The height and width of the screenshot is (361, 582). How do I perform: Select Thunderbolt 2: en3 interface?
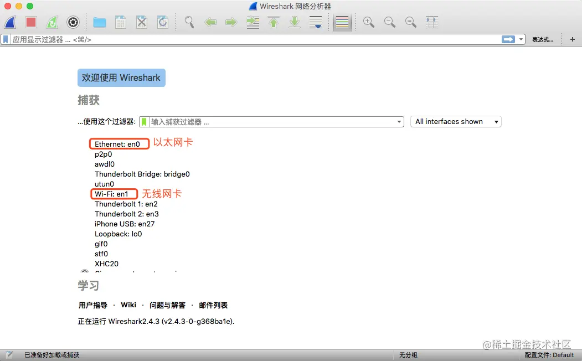127,214
